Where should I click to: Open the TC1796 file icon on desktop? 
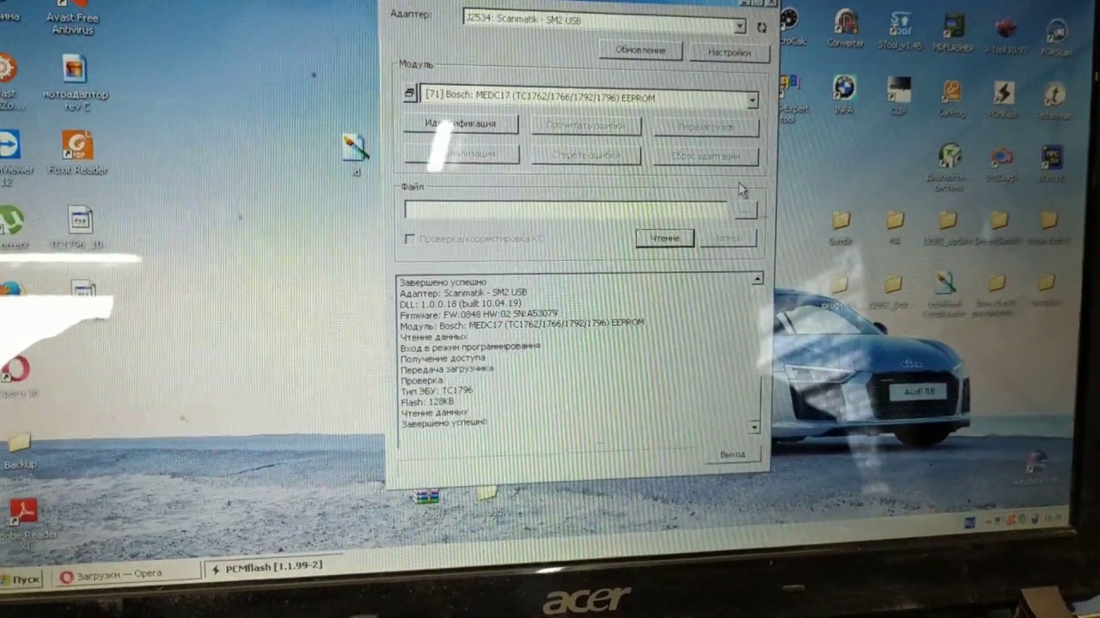(x=79, y=228)
